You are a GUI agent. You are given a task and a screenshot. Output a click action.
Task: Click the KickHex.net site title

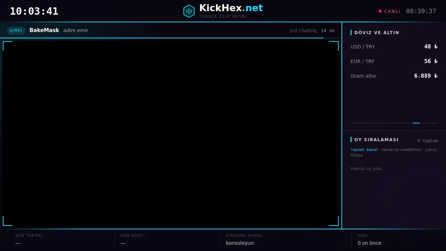tap(231, 8)
